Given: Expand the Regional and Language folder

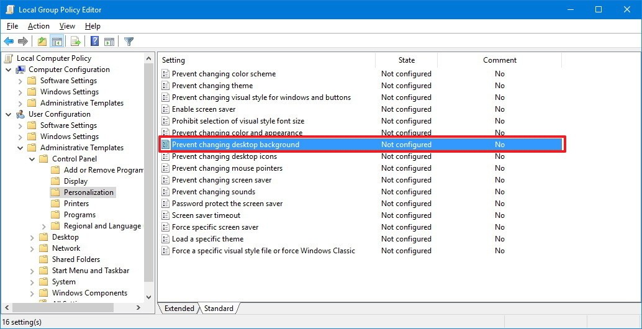Looking at the screenshot, I should [x=44, y=226].
